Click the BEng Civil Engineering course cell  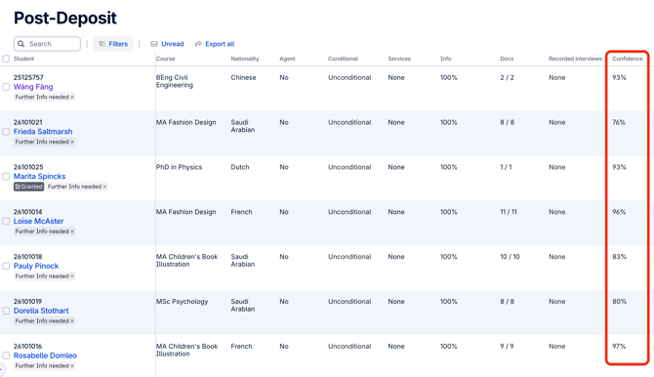[175, 81]
